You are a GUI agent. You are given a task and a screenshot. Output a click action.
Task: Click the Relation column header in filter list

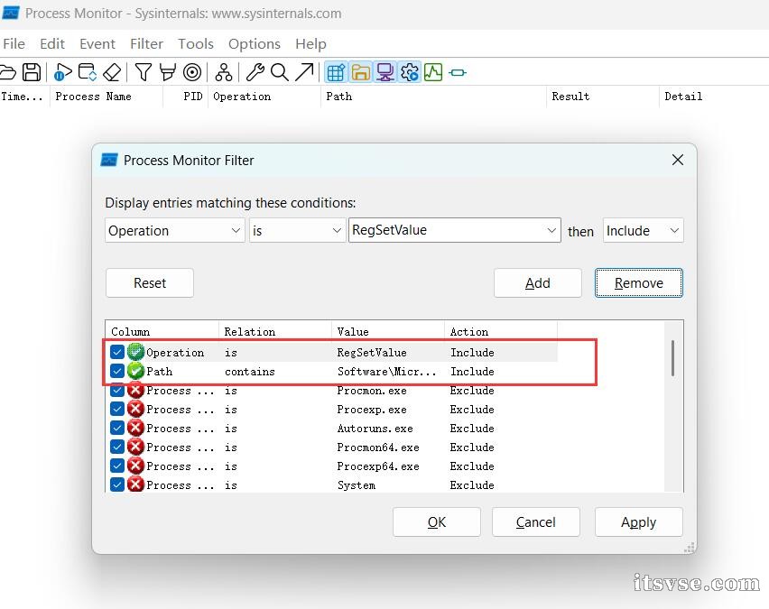274,332
